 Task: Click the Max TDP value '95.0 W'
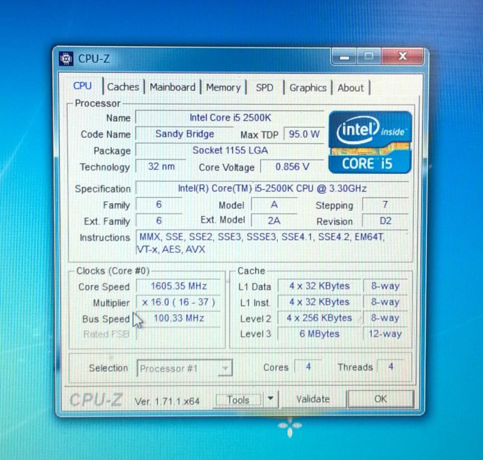304,134
